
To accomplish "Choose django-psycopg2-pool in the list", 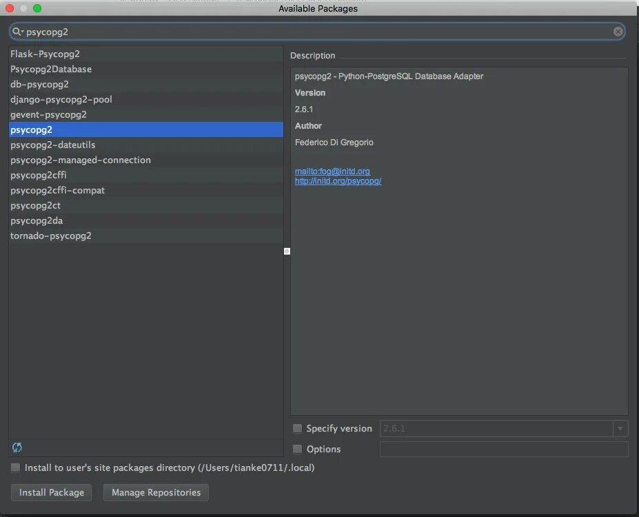I will point(146,99).
